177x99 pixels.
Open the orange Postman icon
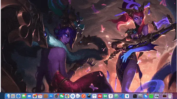84,96
